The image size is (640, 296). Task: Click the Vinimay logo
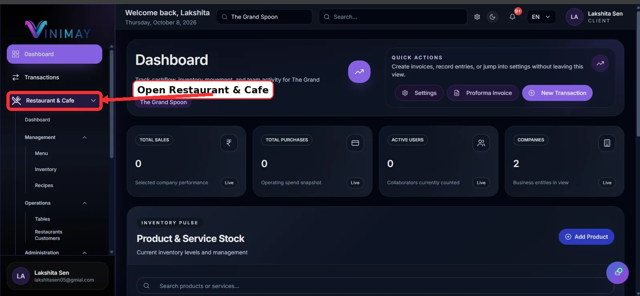point(58,29)
